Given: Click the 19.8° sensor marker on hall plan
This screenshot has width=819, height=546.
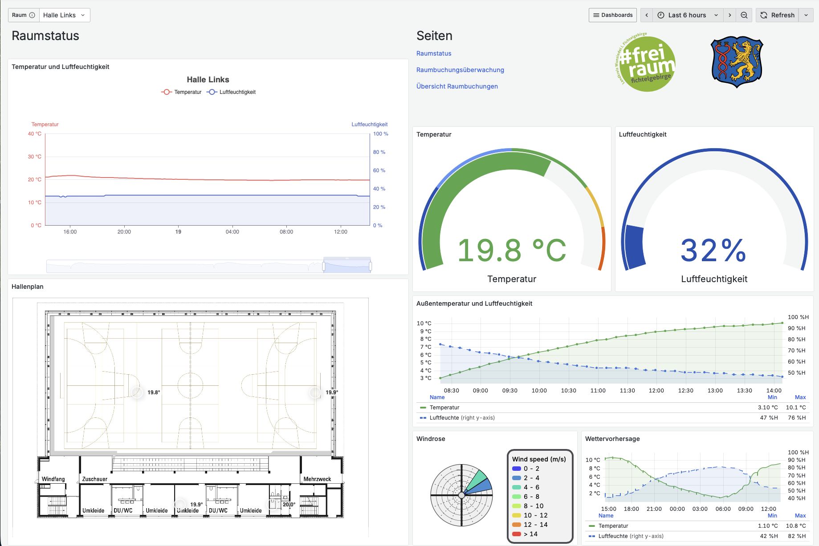Looking at the screenshot, I should (137, 392).
